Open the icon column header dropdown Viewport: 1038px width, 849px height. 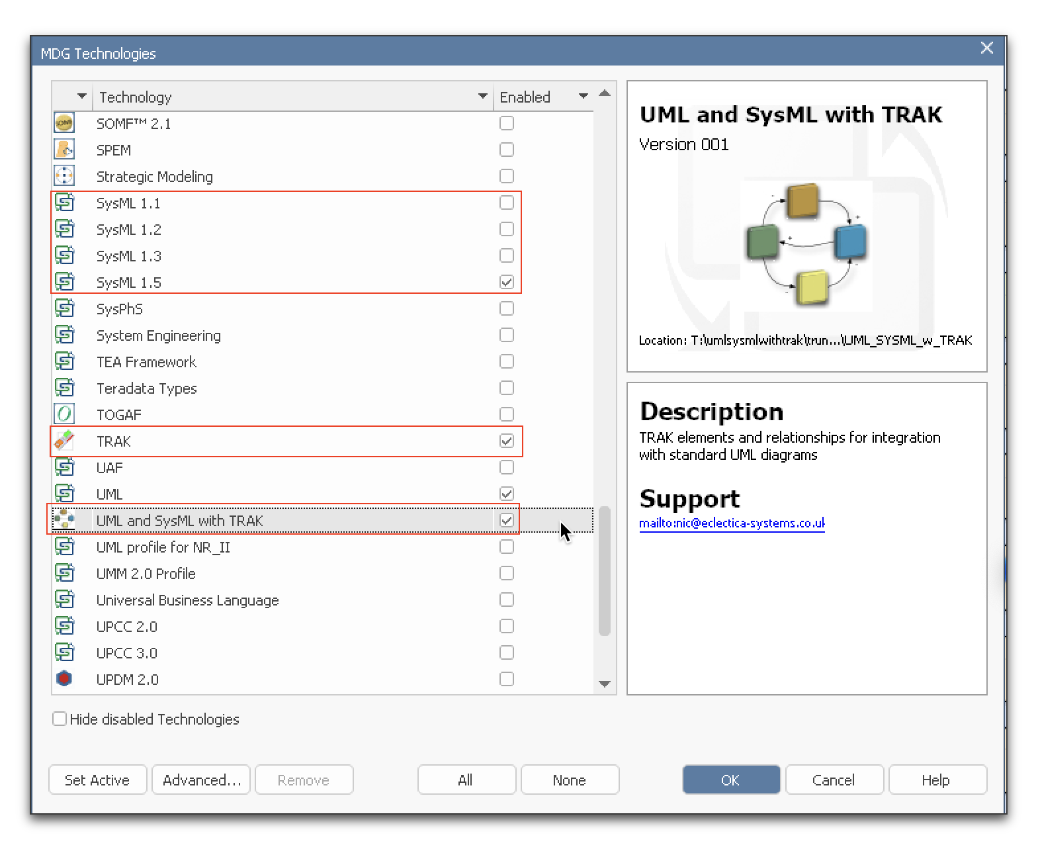82,97
